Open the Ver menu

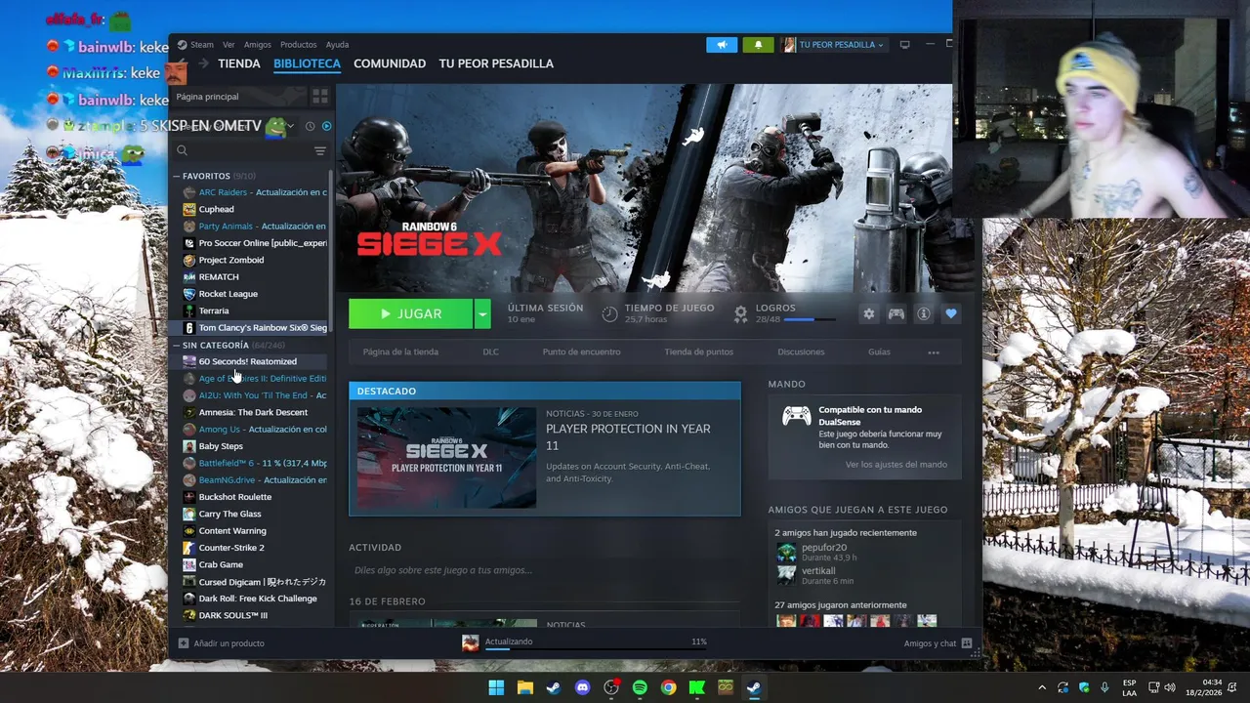229,45
